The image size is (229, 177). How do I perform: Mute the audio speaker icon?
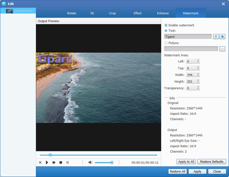click(x=90, y=163)
